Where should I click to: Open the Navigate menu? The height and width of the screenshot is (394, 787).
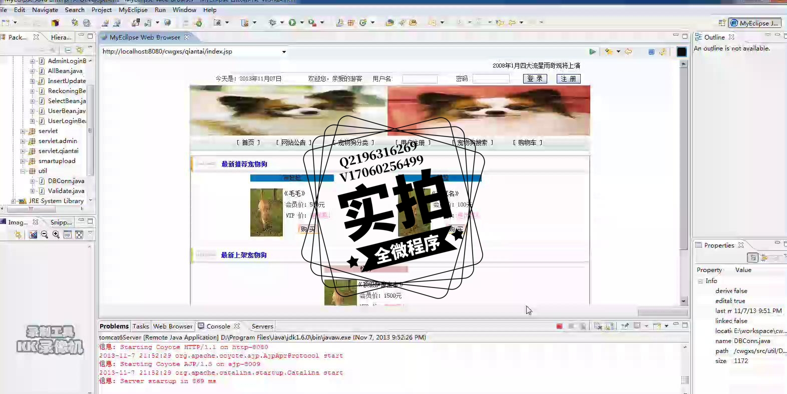[x=45, y=9]
